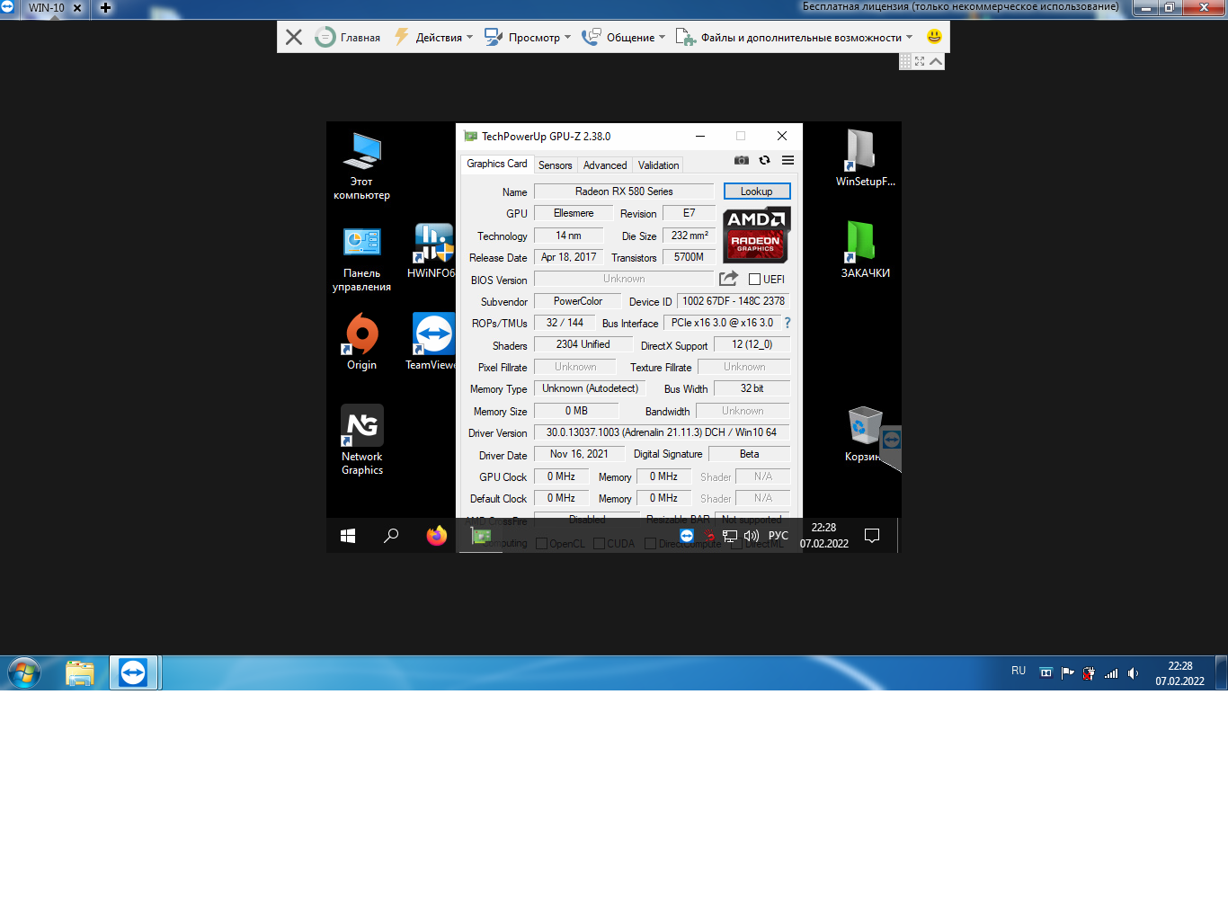Click the РУС language indicator
The width and height of the screenshot is (1228, 899).
click(x=779, y=536)
